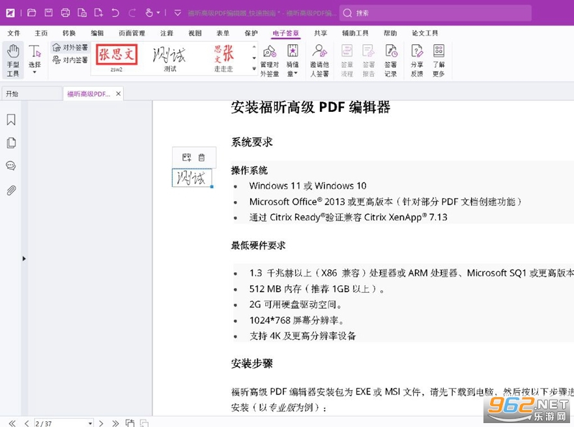Print the document using the printer icon

point(65,13)
